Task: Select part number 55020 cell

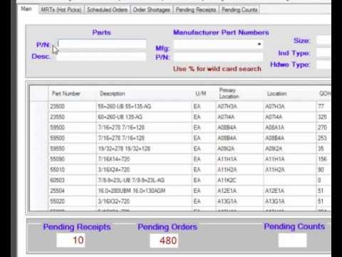Action: coord(72,201)
